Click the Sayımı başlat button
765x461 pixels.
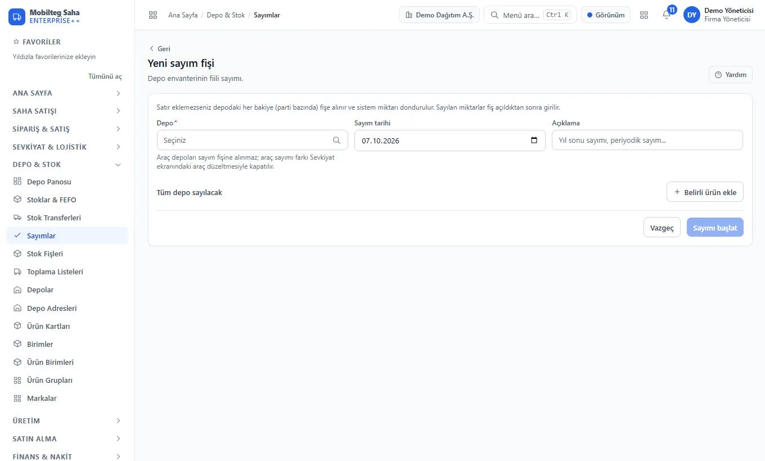coord(715,228)
